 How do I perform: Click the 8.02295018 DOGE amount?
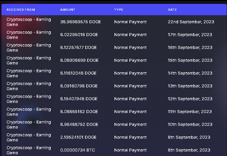tap(79, 35)
